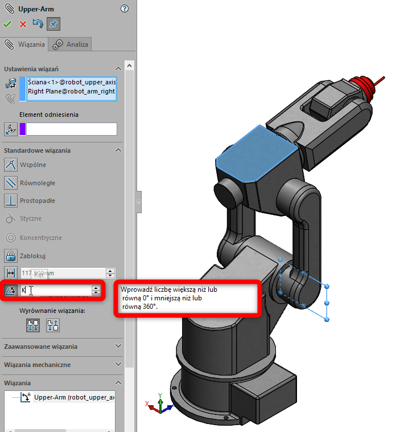Click the Prostopadłe label
This screenshot has height=432, width=396.
pos(38,201)
